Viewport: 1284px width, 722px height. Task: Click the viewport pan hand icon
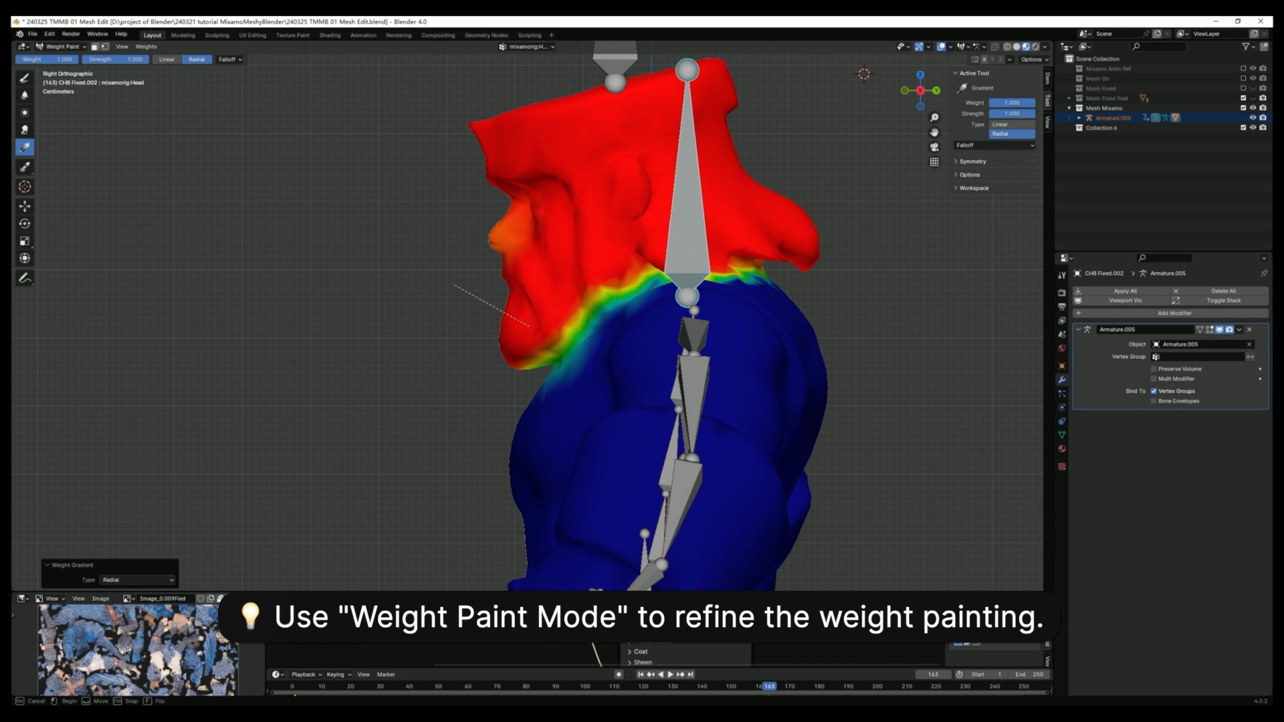934,132
